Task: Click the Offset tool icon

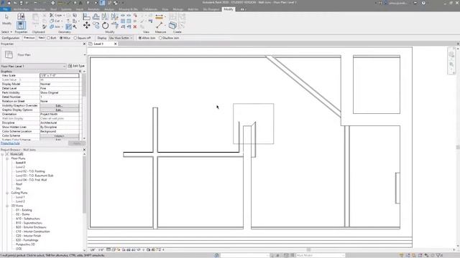Action: click(96, 16)
